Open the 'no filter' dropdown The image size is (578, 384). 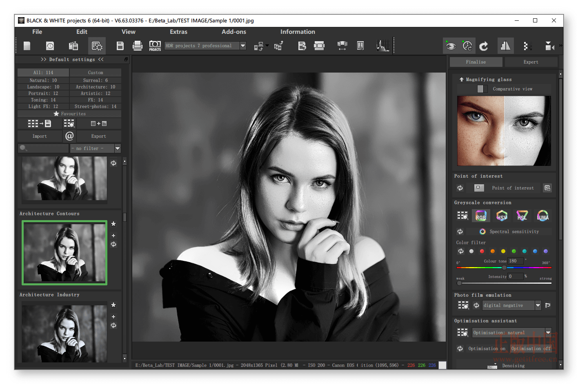tap(96, 148)
